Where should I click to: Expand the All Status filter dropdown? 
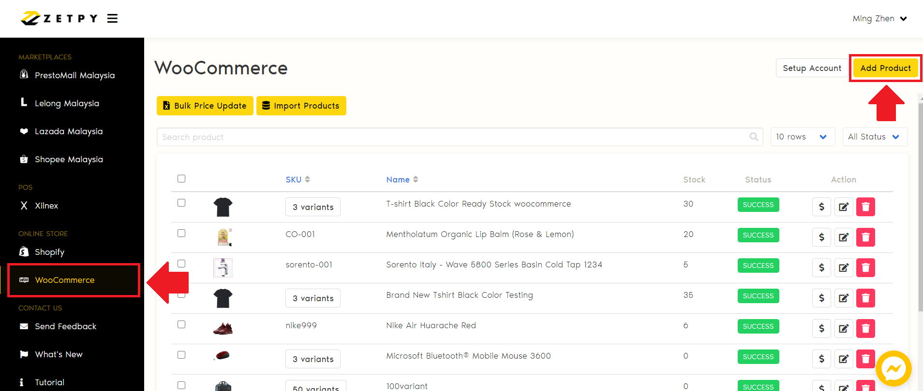(874, 137)
